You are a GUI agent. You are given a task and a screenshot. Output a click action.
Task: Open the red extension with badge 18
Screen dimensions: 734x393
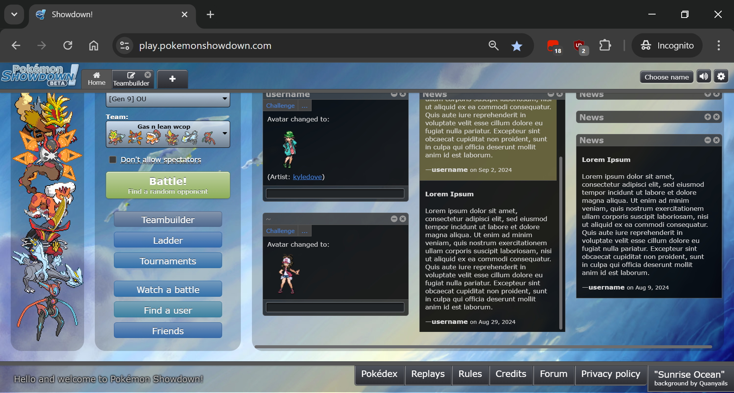[554, 47]
